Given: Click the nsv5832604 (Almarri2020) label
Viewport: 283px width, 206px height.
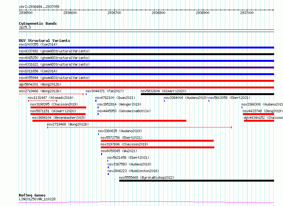Looking at the screenshot, I should (x=163, y=91).
